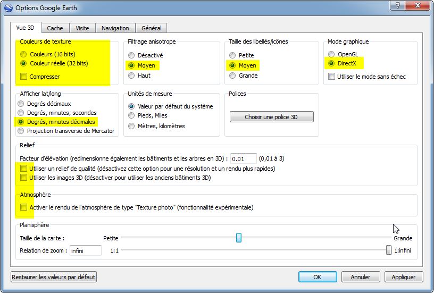Click Restaurer les valeurs par défaut
This screenshot has width=434, height=293.
pyautogui.click(x=54, y=277)
